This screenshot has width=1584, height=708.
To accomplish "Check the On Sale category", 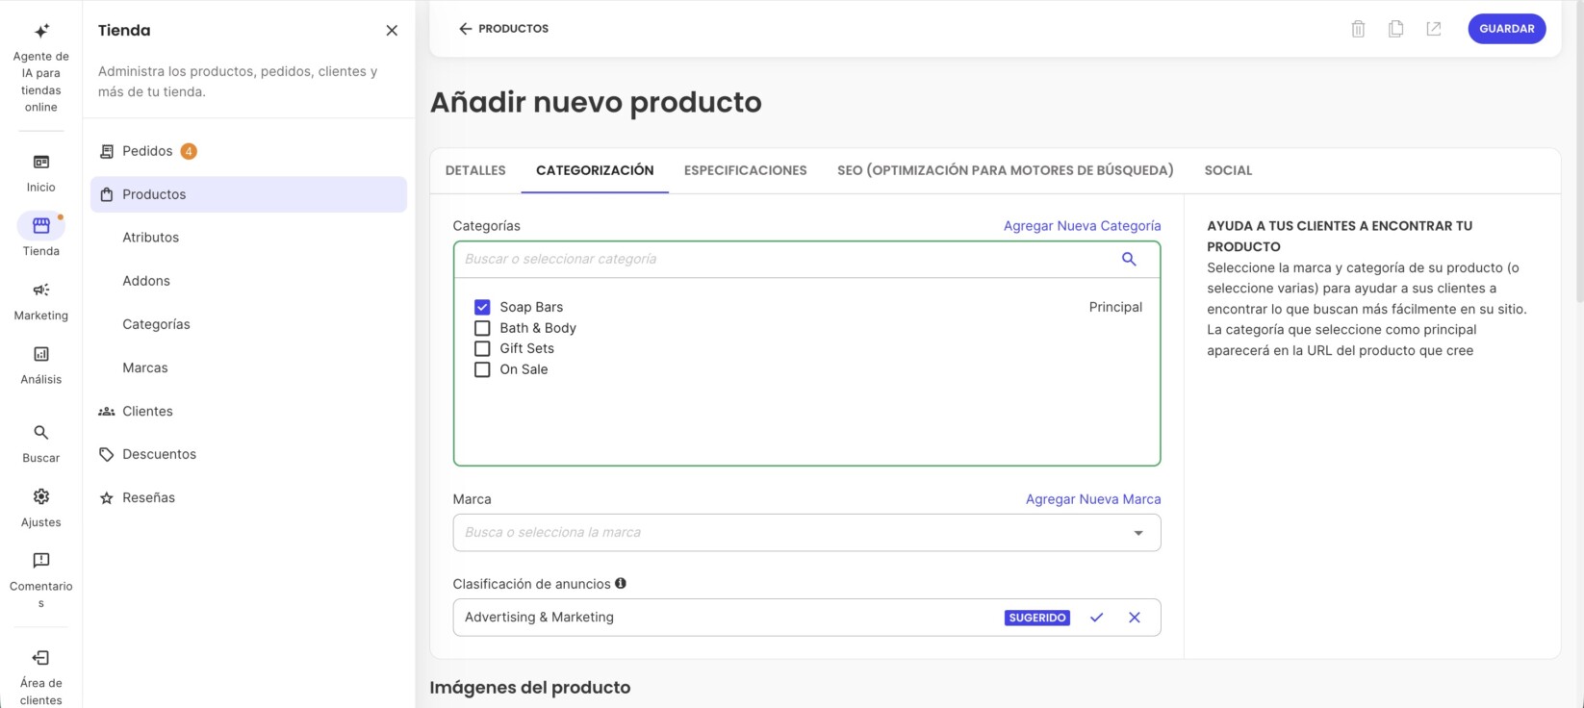I will click(482, 369).
